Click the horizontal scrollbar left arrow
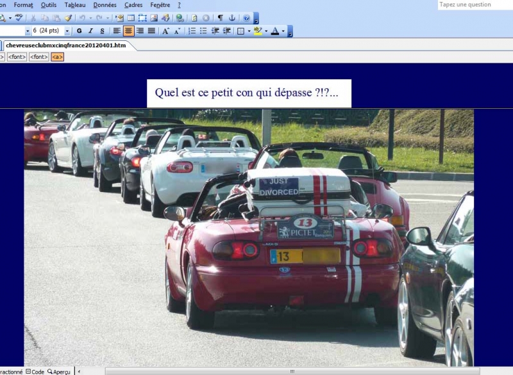 (x=79, y=371)
